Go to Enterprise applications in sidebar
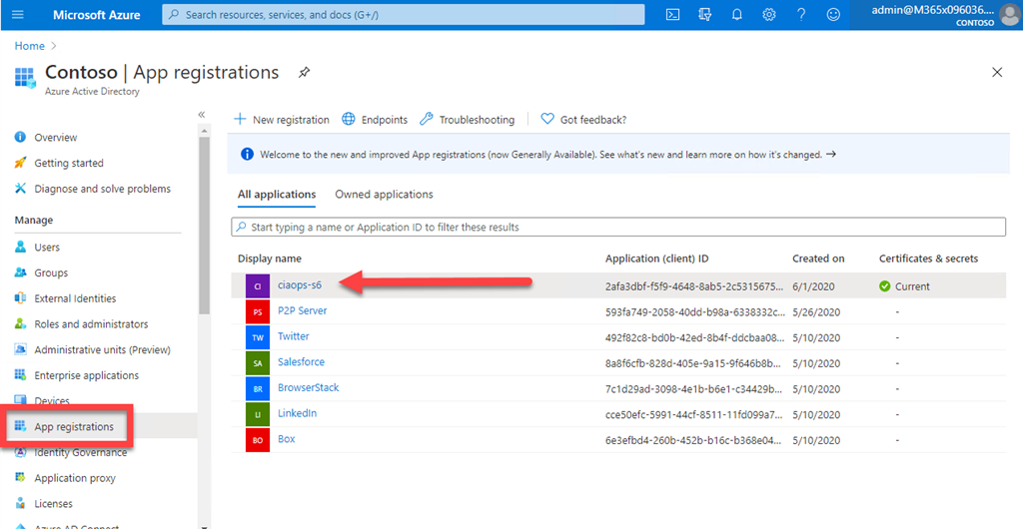 point(87,375)
